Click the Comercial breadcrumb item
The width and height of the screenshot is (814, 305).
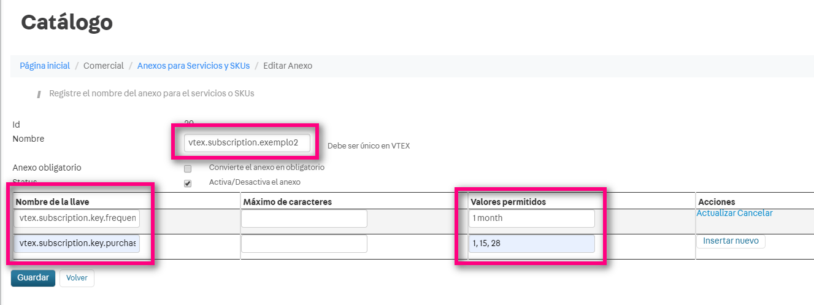click(x=104, y=66)
